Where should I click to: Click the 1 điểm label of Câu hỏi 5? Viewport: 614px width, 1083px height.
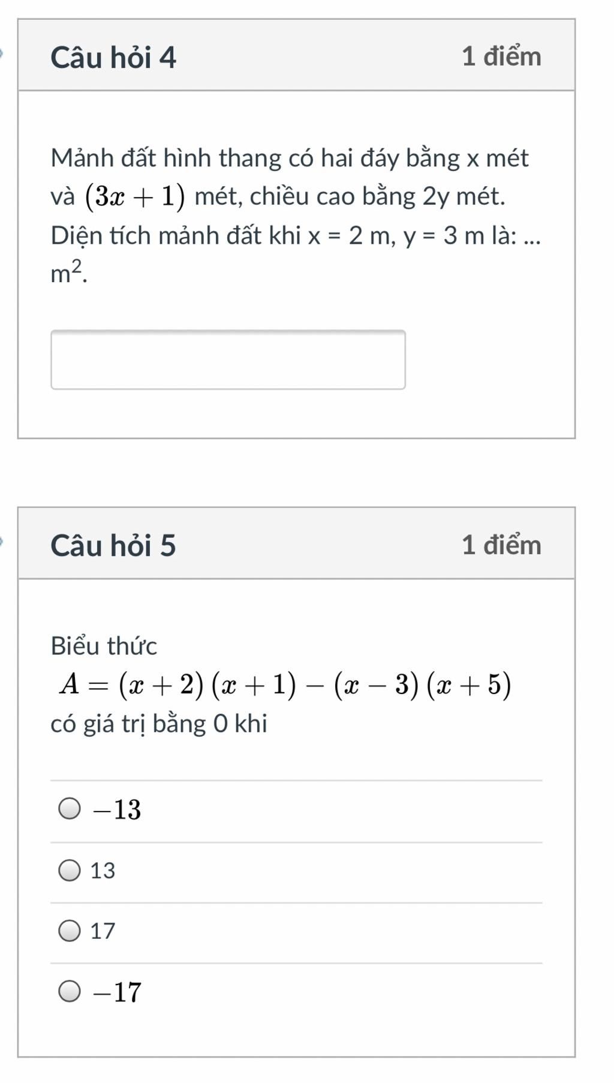coord(501,545)
